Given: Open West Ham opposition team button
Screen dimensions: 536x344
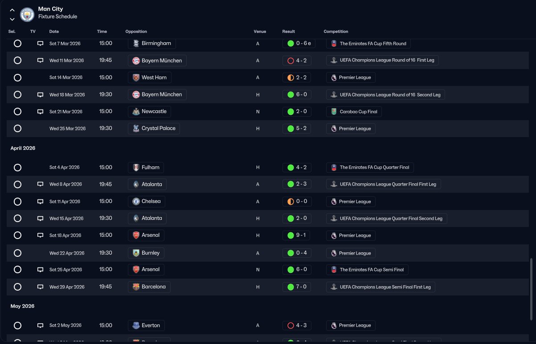Looking at the screenshot, I should [x=150, y=77].
